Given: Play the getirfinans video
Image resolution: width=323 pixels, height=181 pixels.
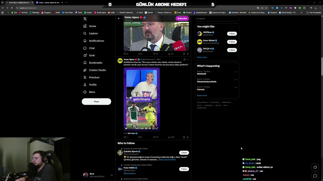Looking at the screenshot, I should click(x=126, y=128).
